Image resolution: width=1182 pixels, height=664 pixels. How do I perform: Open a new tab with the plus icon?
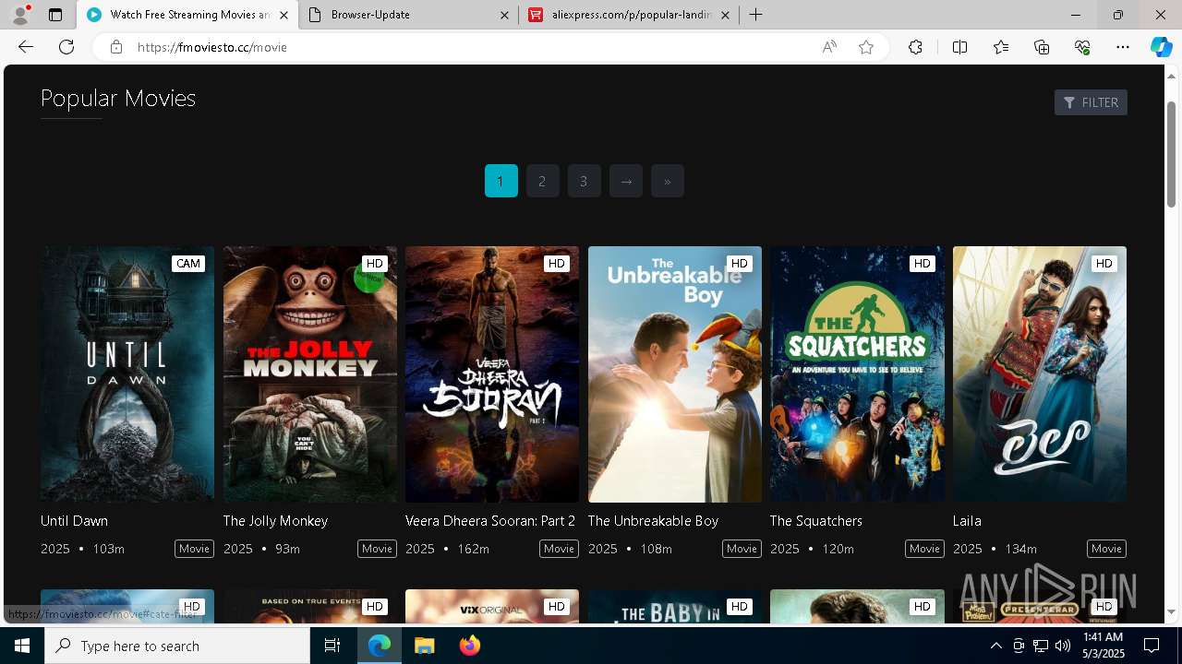(755, 15)
